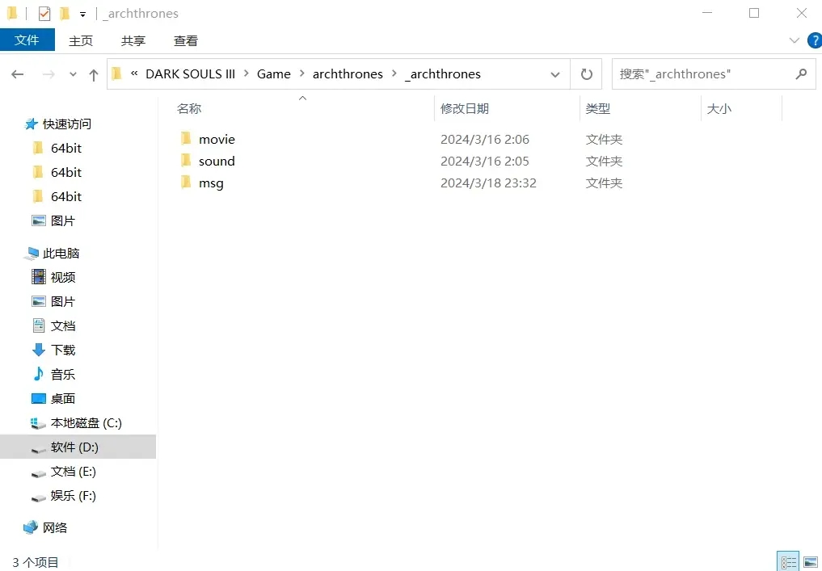Image resolution: width=822 pixels, height=571 pixels.
Task: Open the 文档 library folder
Action: 63,325
